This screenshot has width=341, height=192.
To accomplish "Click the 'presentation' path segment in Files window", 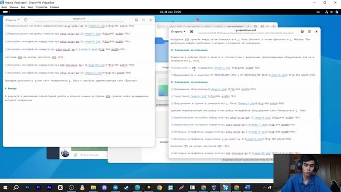I will click(235, 26).
